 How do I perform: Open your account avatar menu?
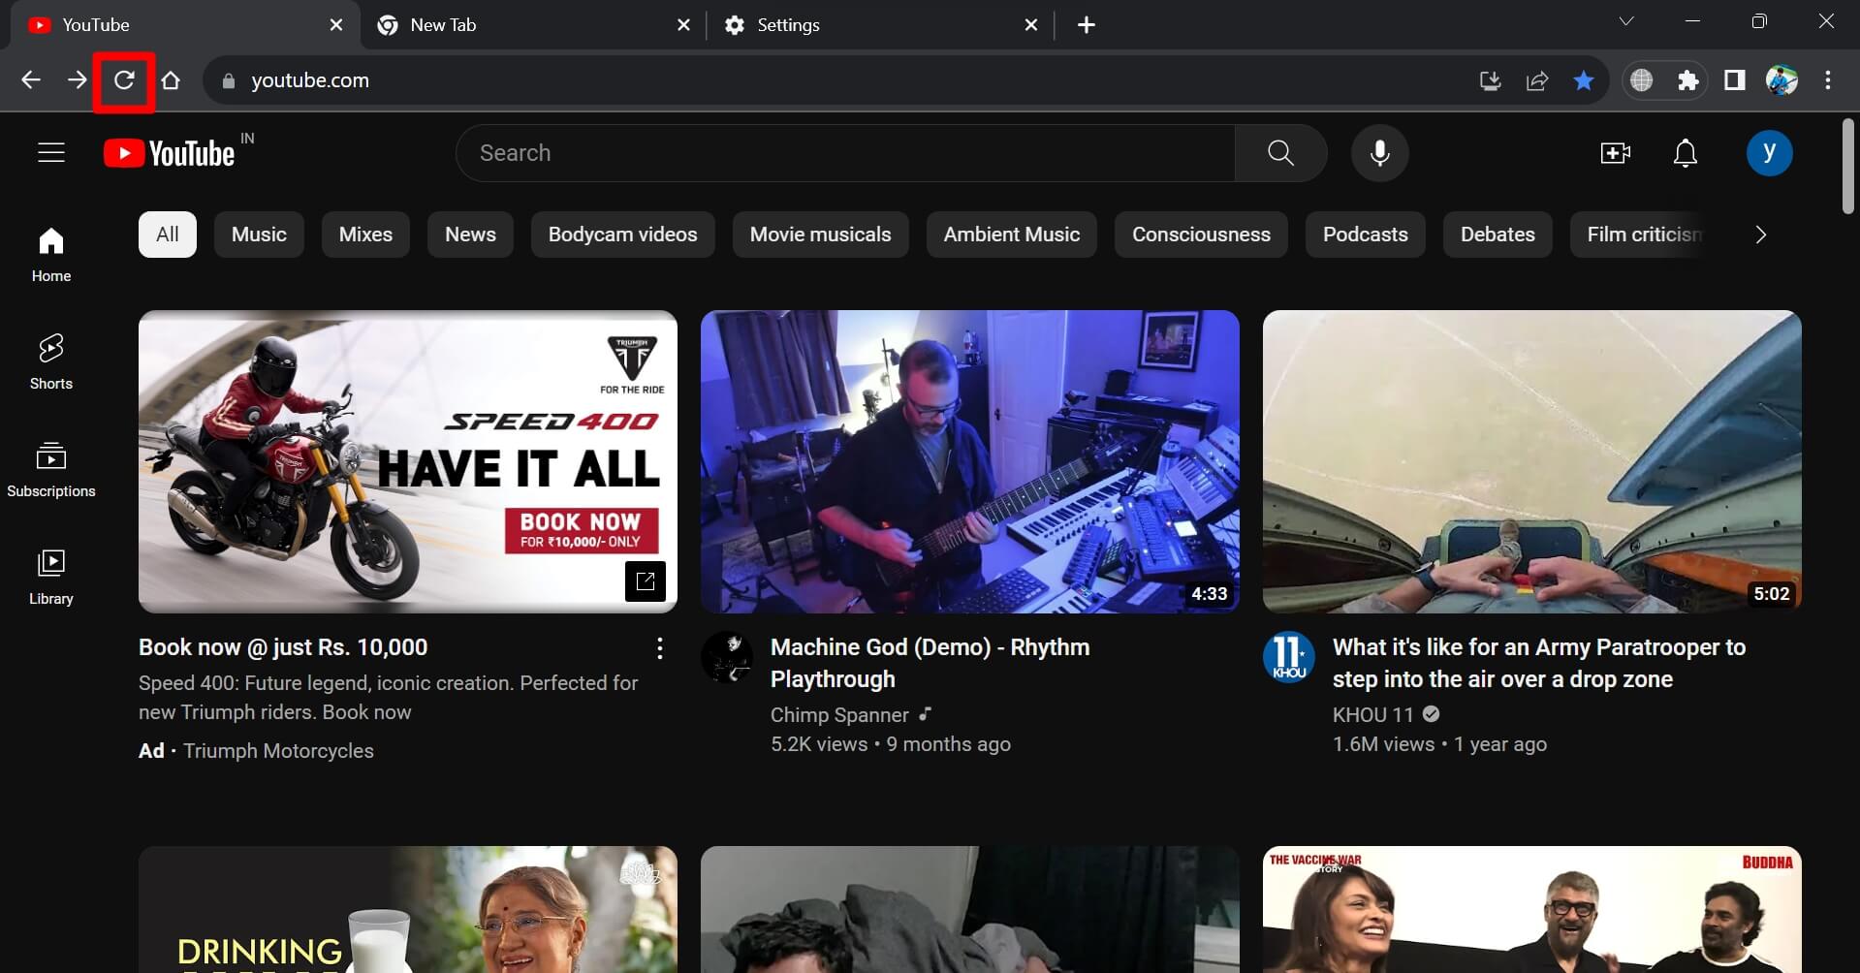(x=1770, y=152)
